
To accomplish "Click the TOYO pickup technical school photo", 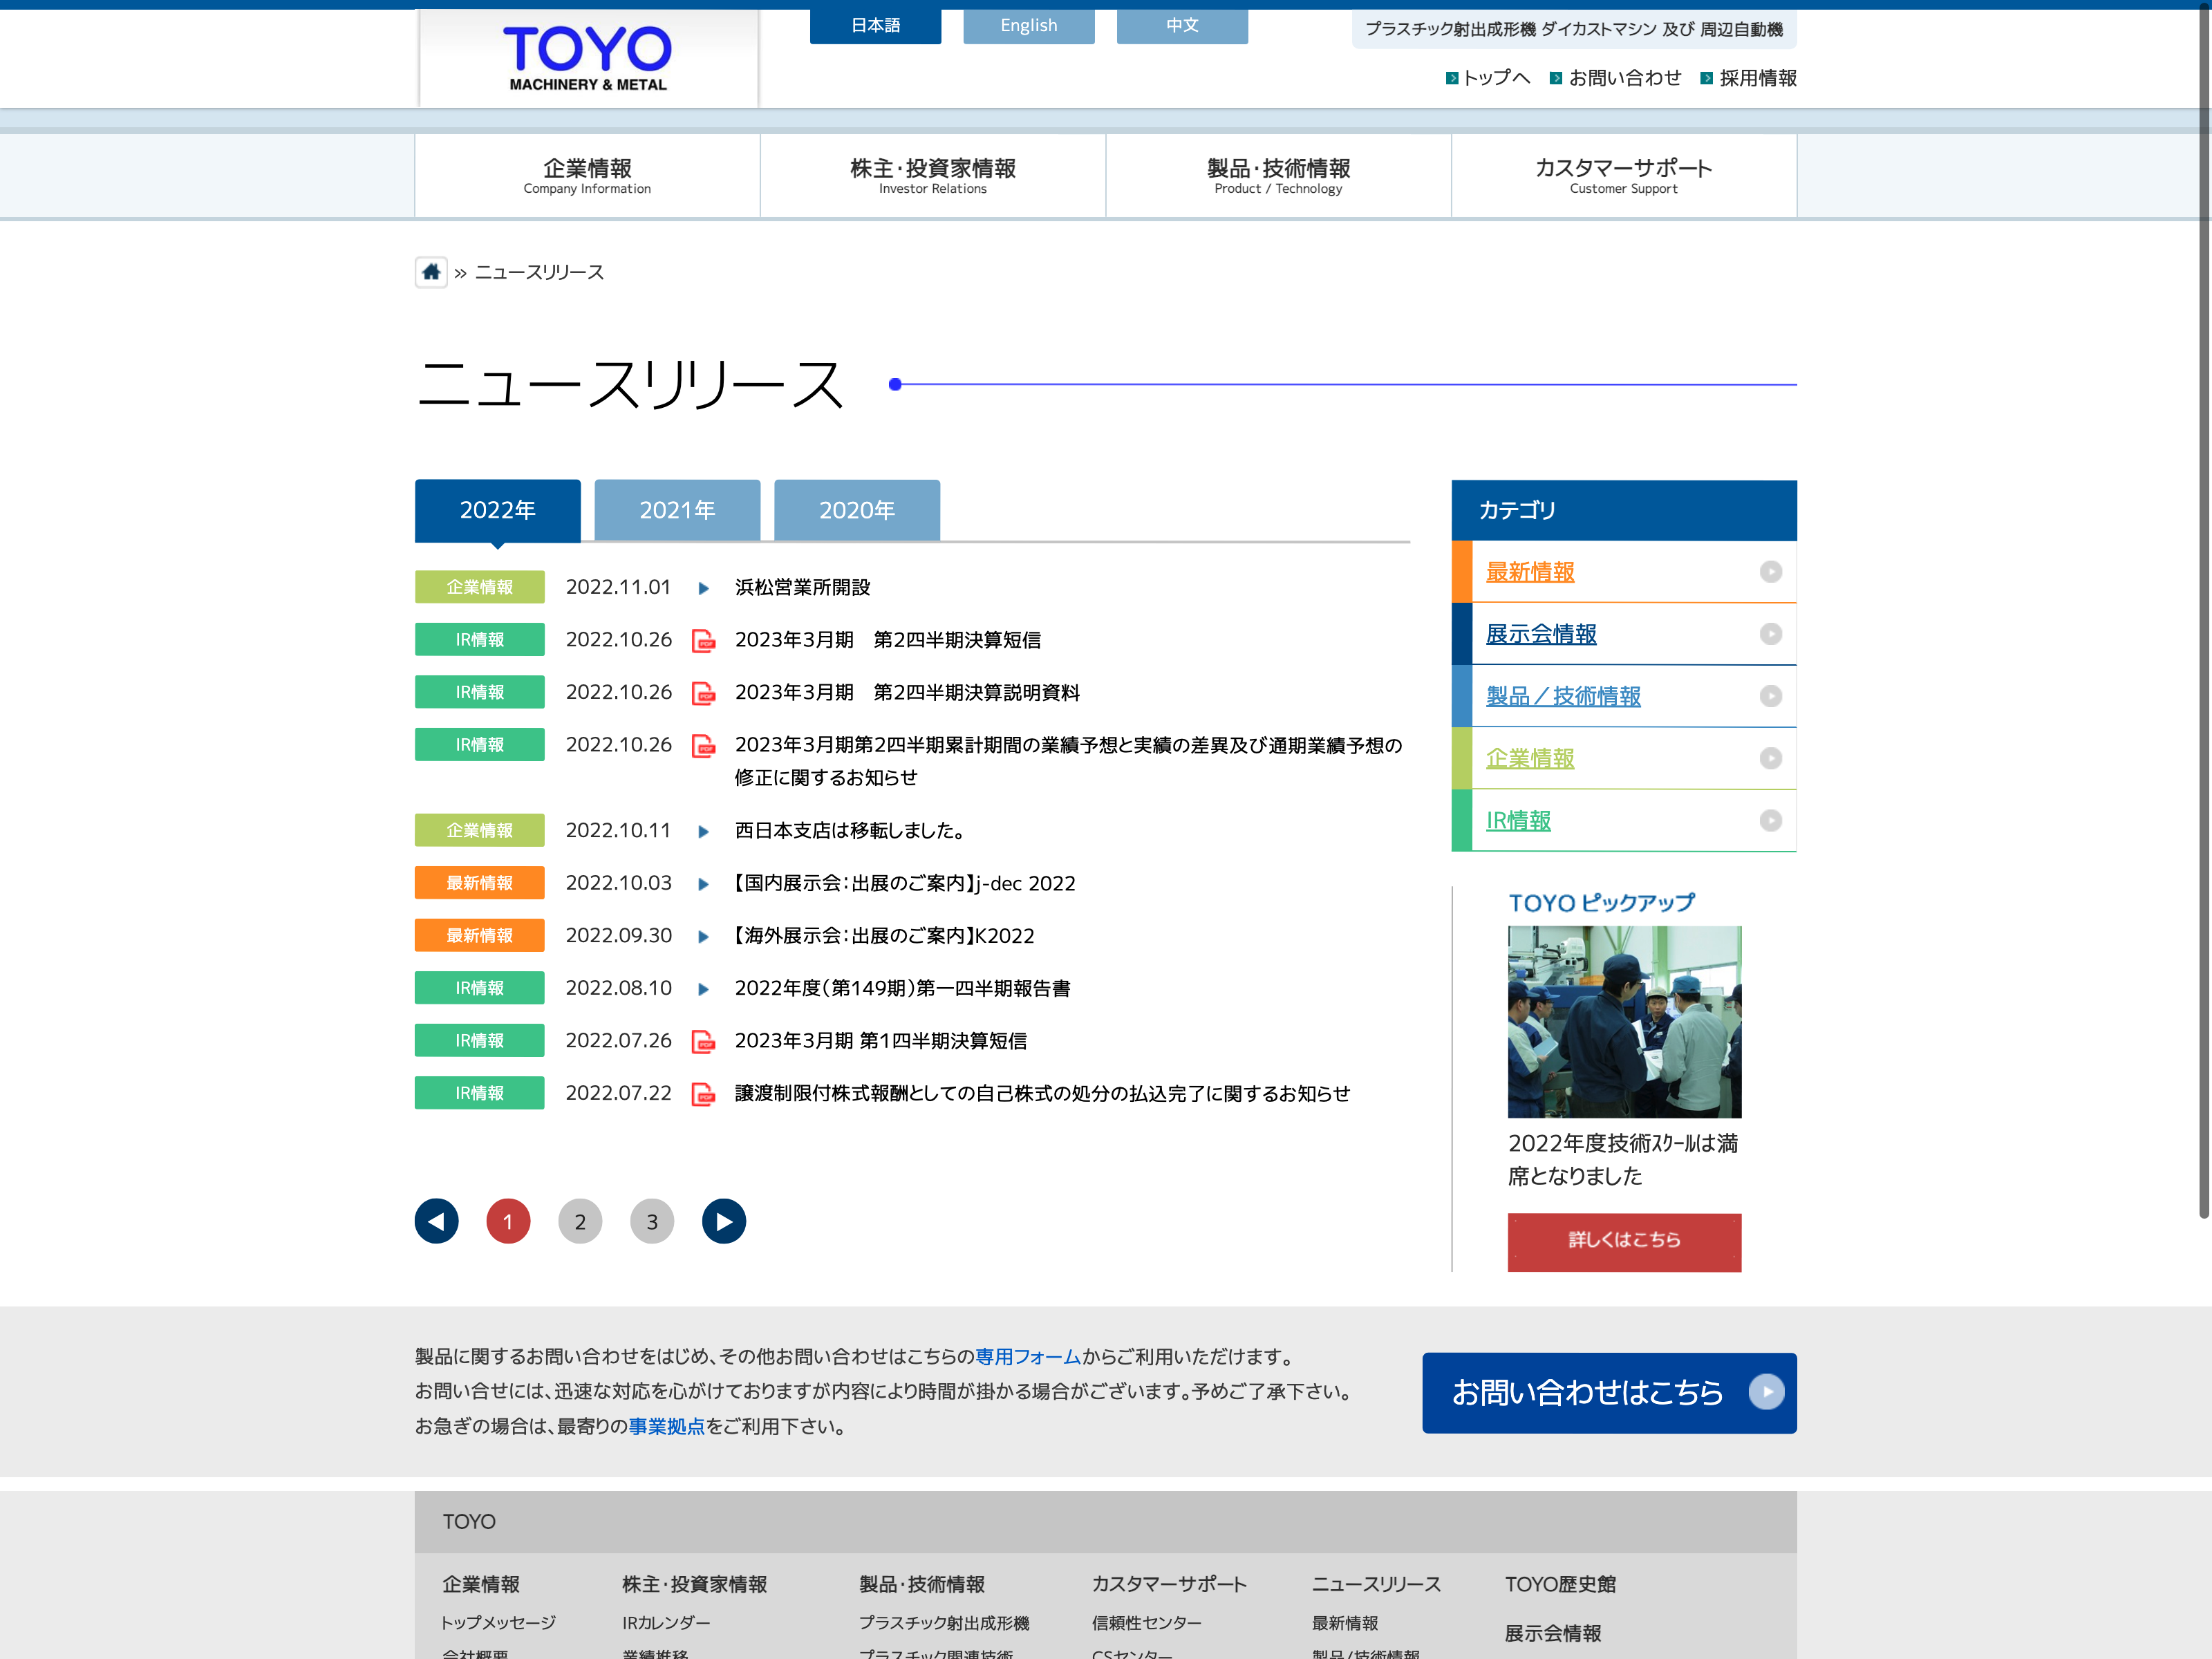I will click(x=1624, y=1021).
